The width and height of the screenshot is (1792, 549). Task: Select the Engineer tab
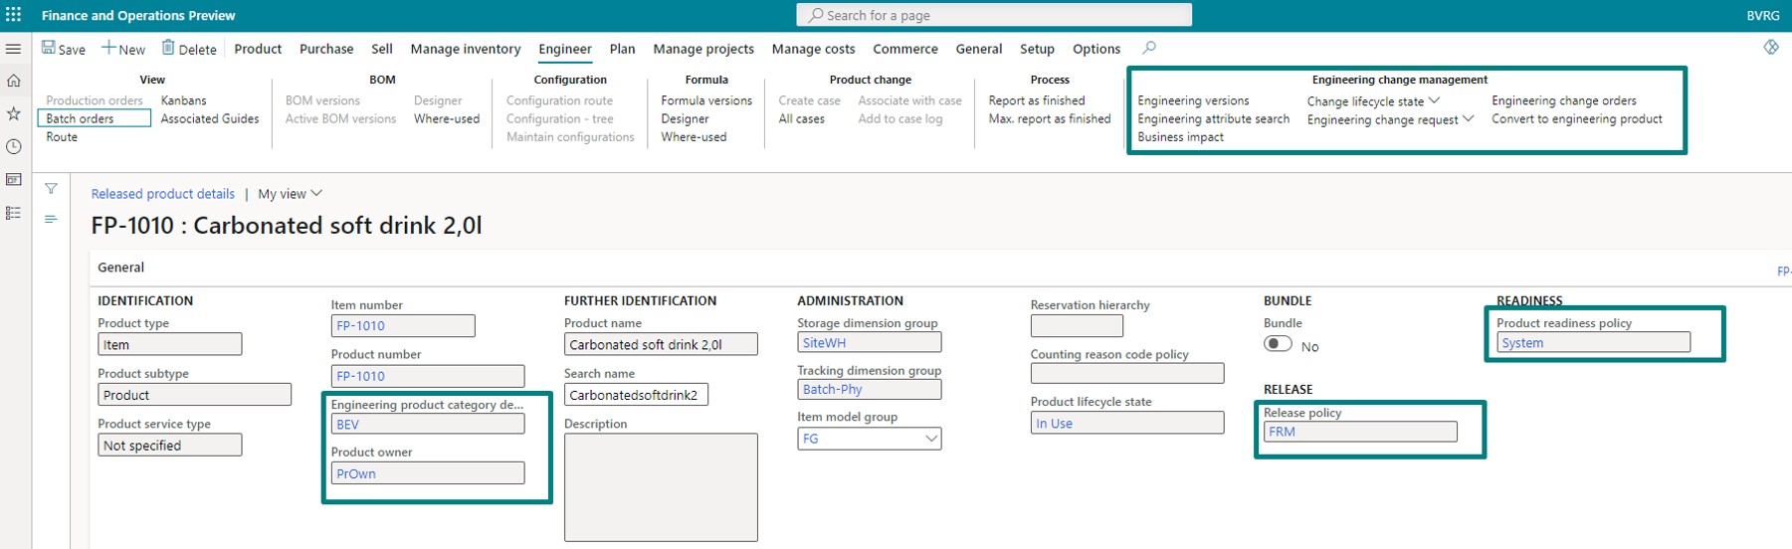[x=565, y=49]
